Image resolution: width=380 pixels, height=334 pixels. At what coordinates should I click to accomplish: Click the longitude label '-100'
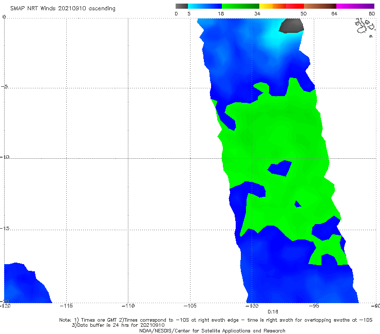tap(252, 306)
